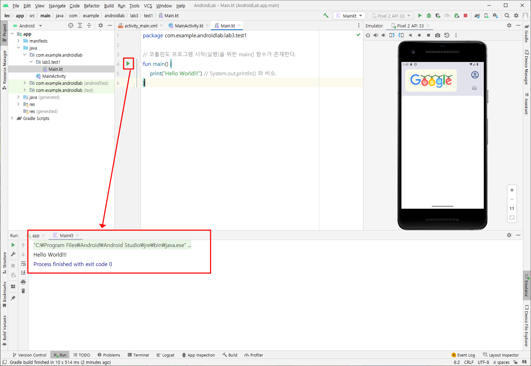Lower the emulator volume
The image size is (531, 366).
(x=383, y=35)
